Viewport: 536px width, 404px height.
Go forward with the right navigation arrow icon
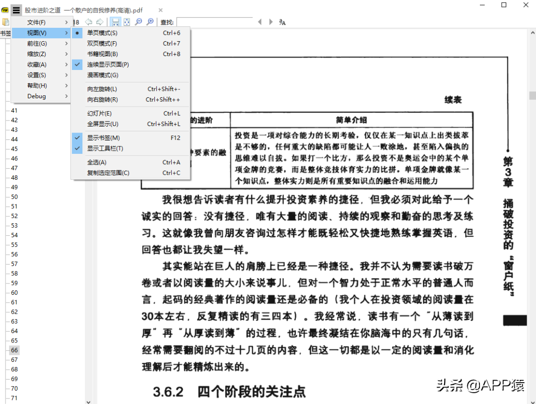point(101,22)
